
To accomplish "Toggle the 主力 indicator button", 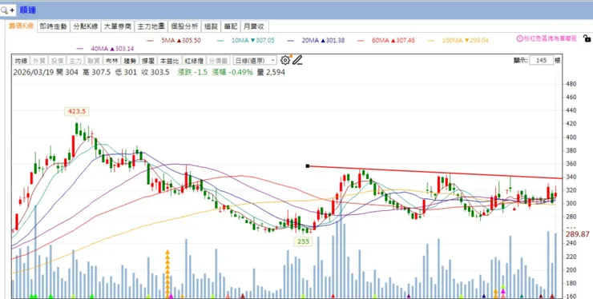I will (75, 61).
